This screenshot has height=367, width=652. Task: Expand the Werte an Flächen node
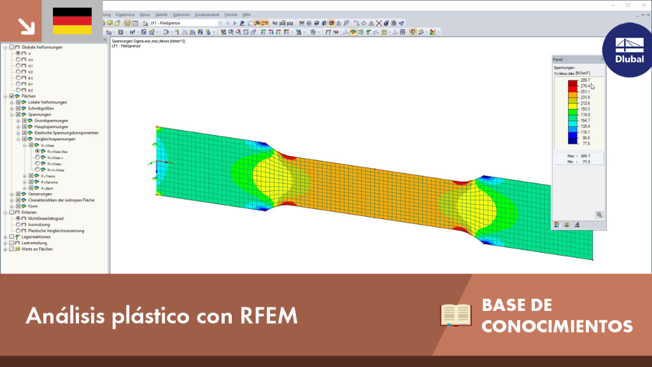click(5, 249)
